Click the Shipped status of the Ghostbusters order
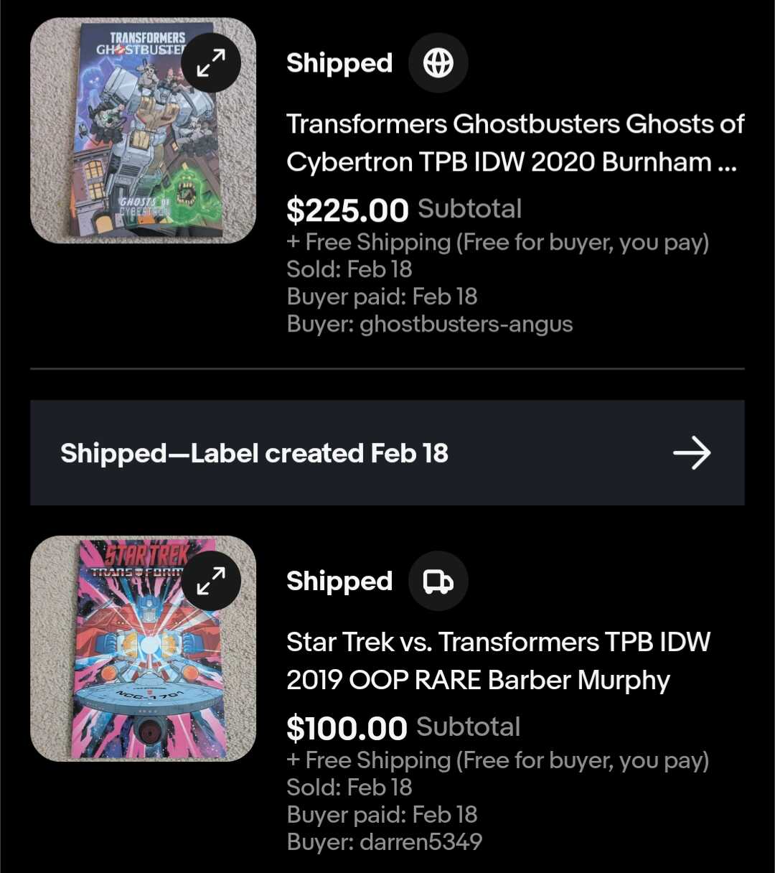The width and height of the screenshot is (775, 873). click(339, 63)
